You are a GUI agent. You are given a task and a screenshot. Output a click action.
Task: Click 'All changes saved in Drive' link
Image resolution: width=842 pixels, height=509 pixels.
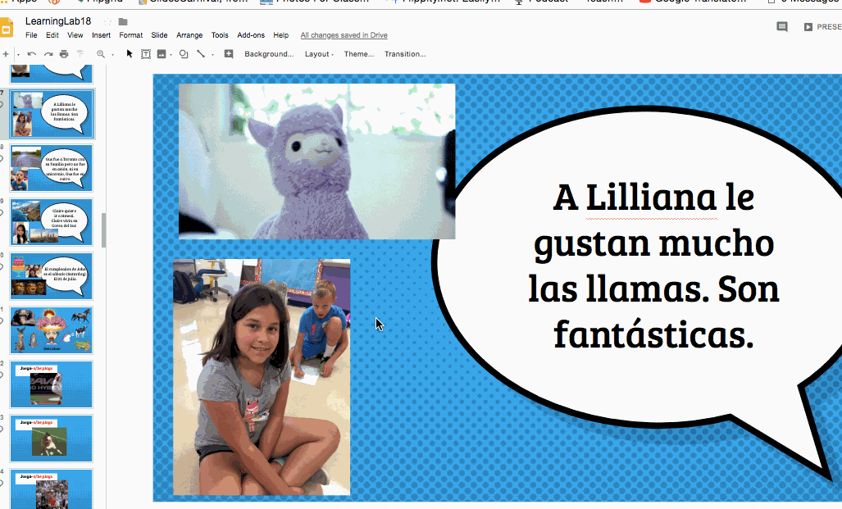click(344, 35)
